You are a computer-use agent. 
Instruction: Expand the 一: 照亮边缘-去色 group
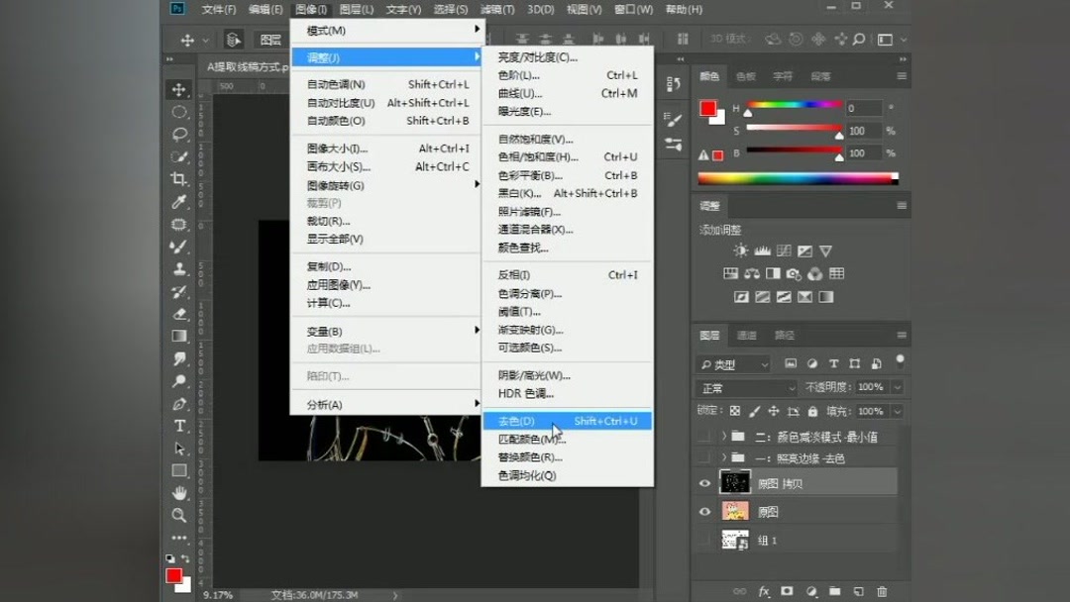[725, 457]
